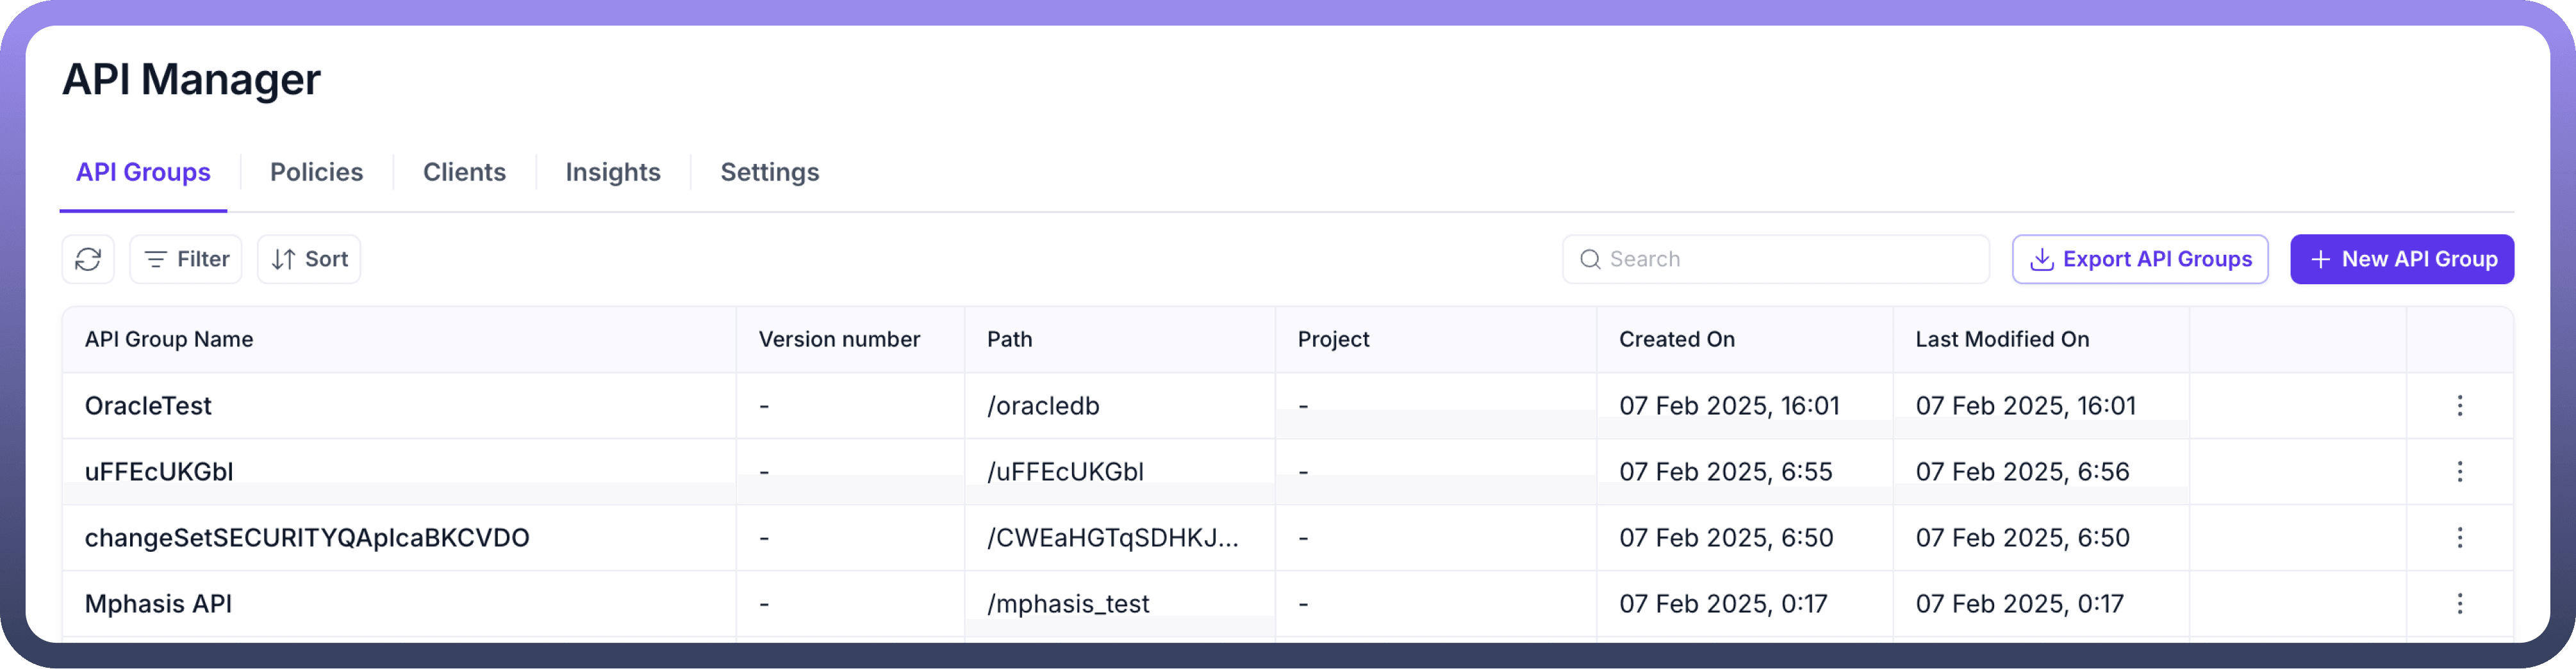Click the API Group Name column header
Viewport: 2576px width, 669px height.
pos(169,339)
